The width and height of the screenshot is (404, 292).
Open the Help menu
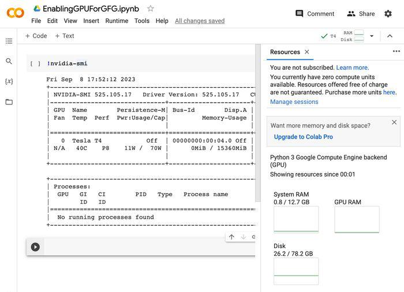click(x=162, y=21)
